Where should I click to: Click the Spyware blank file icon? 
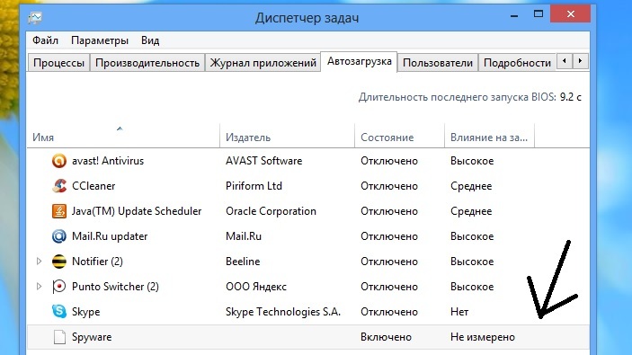pyautogui.click(x=59, y=337)
